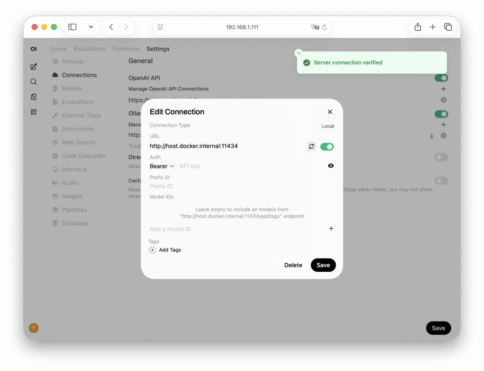Open the workspace grid icon in sidebar

[34, 112]
